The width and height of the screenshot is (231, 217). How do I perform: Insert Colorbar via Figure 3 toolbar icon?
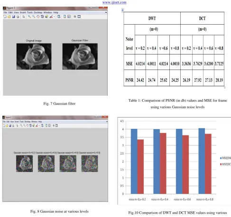65,17
